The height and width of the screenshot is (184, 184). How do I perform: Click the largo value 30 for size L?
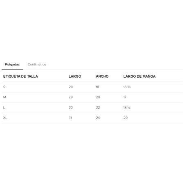click(x=71, y=108)
